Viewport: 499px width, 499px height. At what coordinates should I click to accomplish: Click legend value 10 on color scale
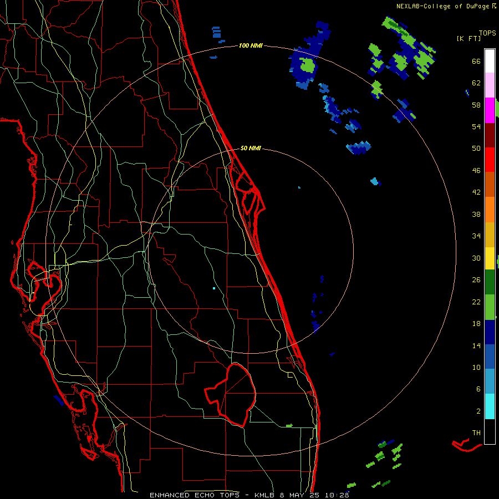(476, 368)
